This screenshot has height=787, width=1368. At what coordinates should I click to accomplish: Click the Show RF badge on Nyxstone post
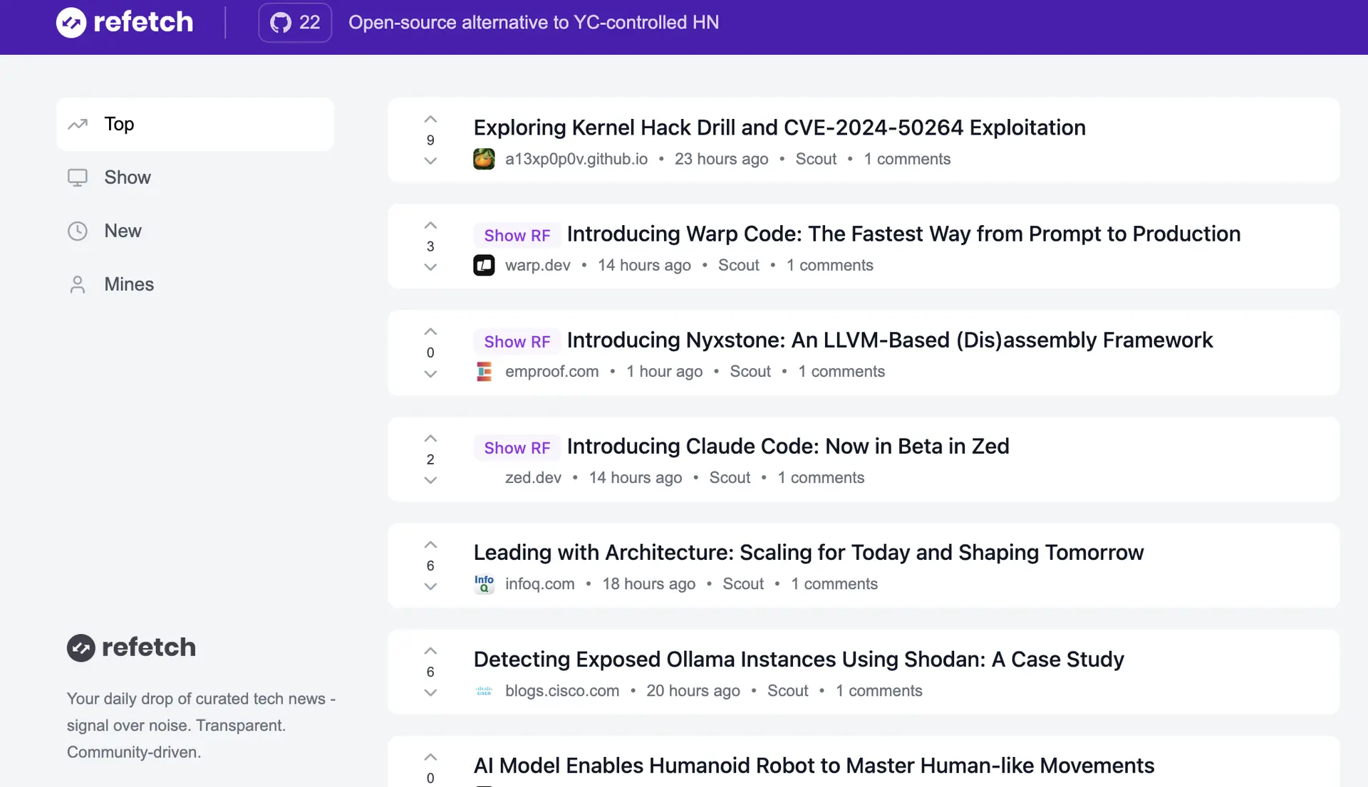tap(517, 341)
